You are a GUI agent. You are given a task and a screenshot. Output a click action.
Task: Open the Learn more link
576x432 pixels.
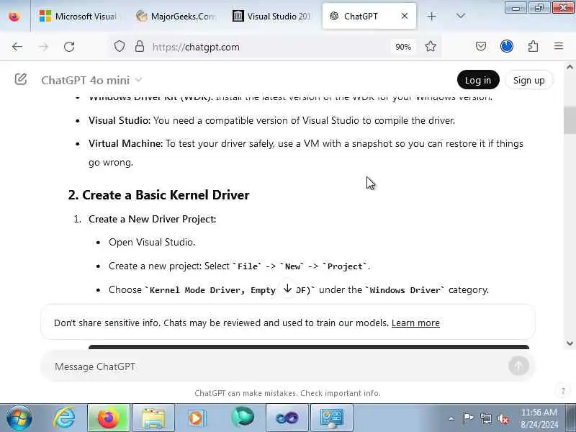(x=415, y=323)
